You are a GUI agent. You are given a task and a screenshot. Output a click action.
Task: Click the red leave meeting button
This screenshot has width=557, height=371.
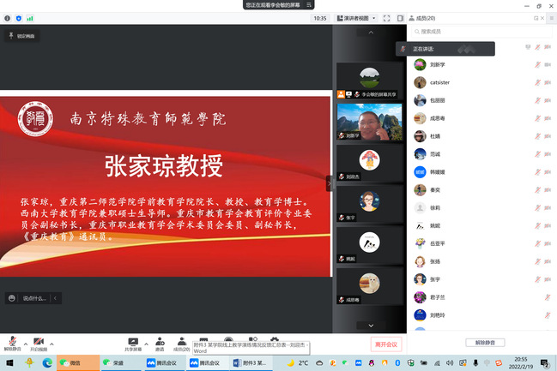385,344
